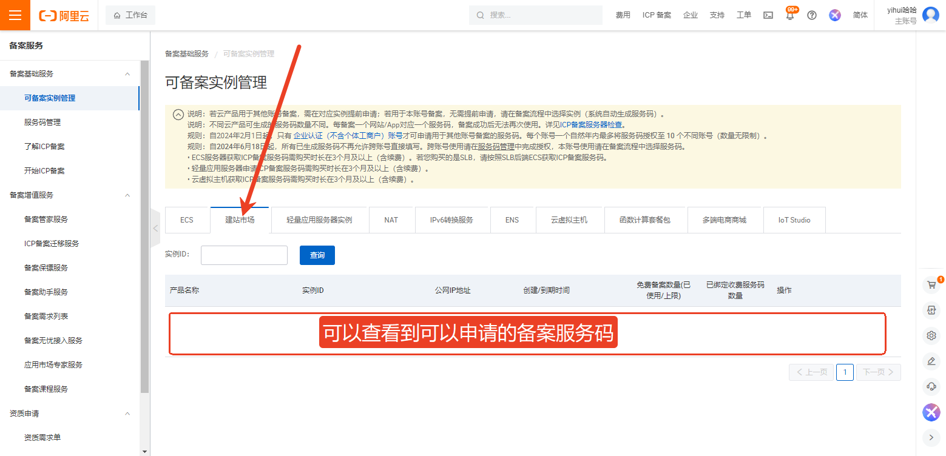Collapse the 备案基础服务 section
The height and width of the screenshot is (456, 946).
pos(127,74)
